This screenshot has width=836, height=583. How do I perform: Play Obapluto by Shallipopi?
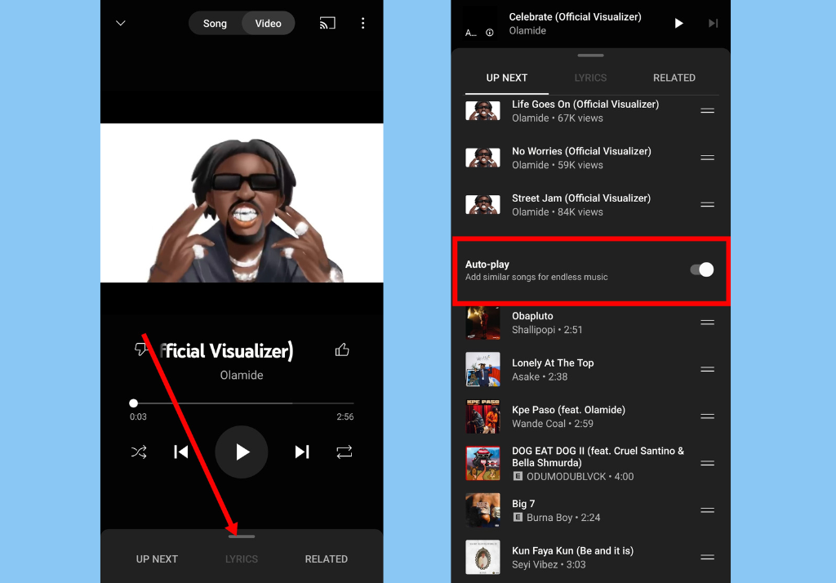(591, 323)
